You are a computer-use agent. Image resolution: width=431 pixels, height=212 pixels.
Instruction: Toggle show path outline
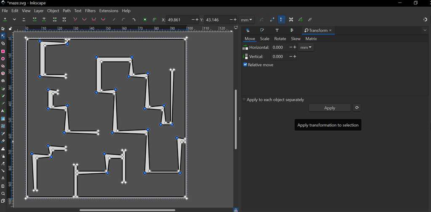(x=272, y=19)
